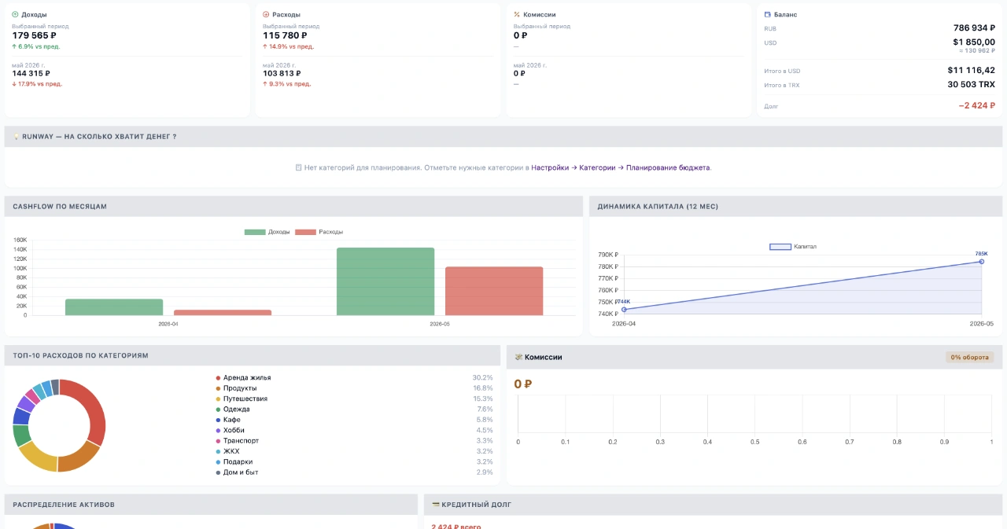
Task: Select the Кафе category row
Action: tap(354, 420)
